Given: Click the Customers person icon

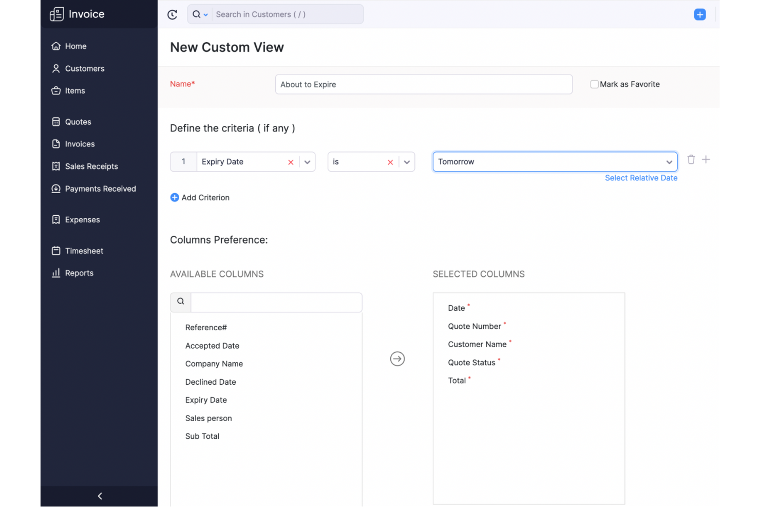Looking at the screenshot, I should [x=56, y=68].
